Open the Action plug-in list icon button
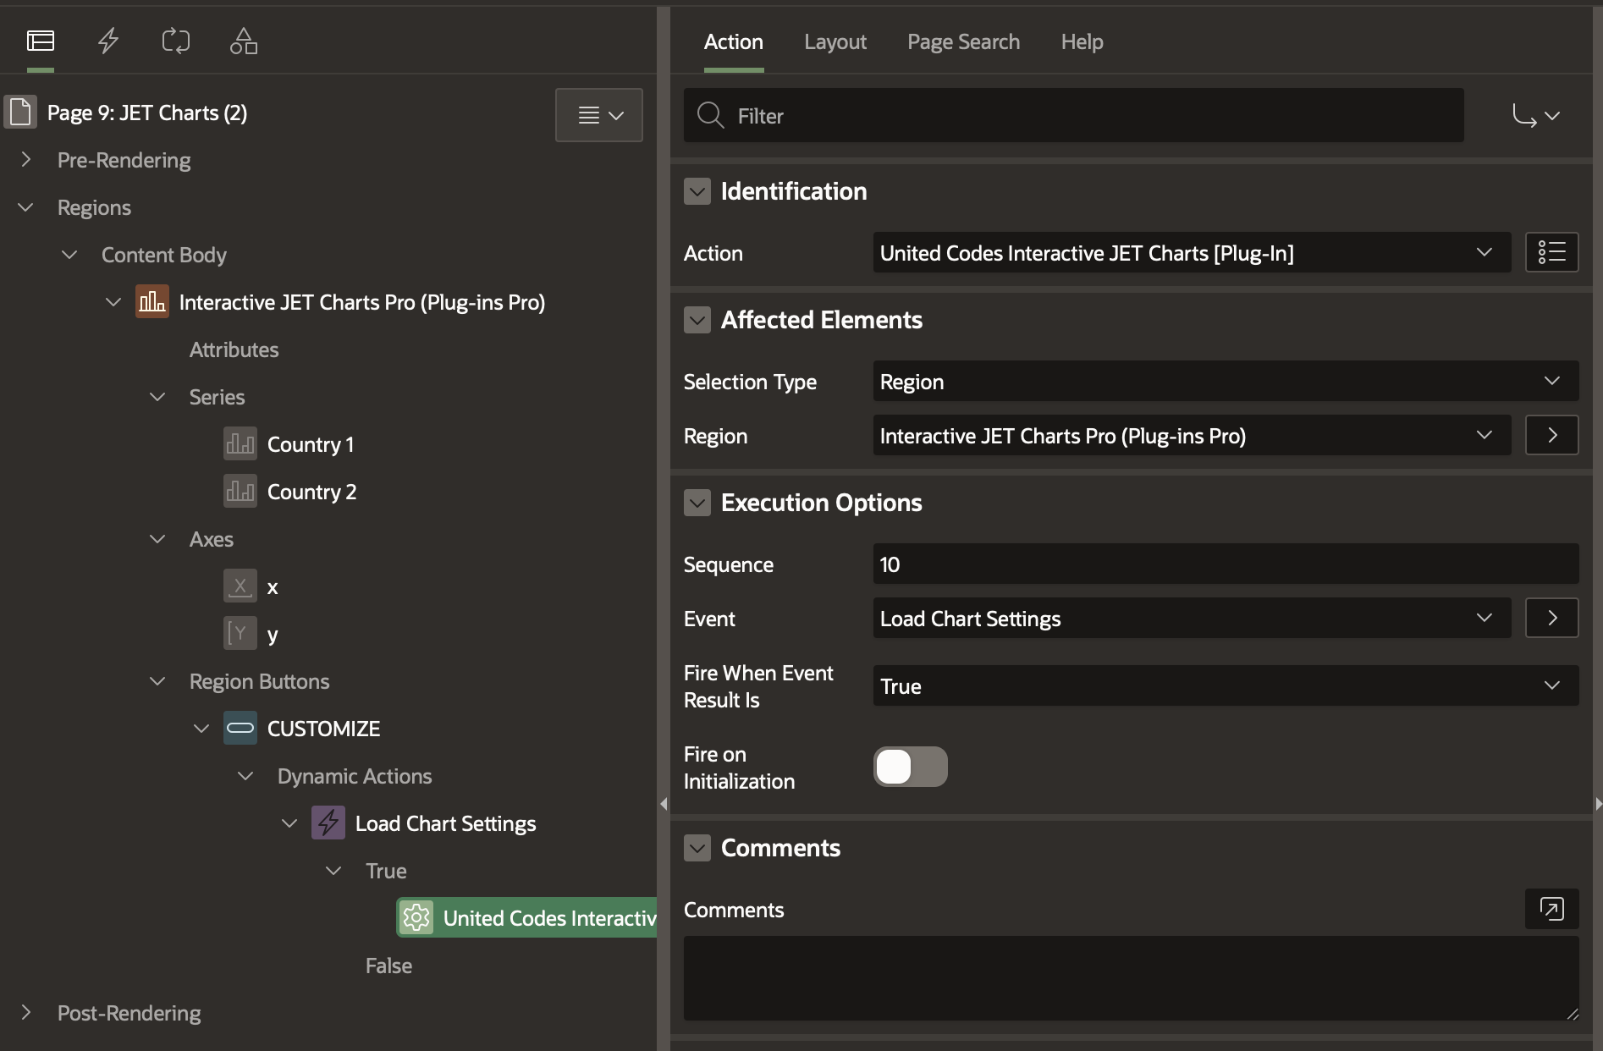 click(x=1551, y=252)
